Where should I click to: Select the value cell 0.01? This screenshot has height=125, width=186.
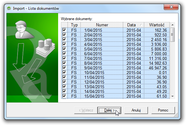tap(157, 73)
